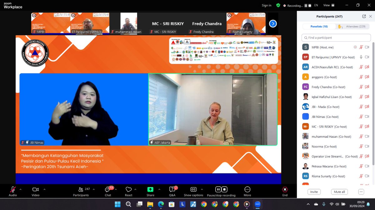Image resolution: width=375 pixels, height=210 pixels.
Task: Toggle muted mic for MPBI host row
Action: [361, 47]
